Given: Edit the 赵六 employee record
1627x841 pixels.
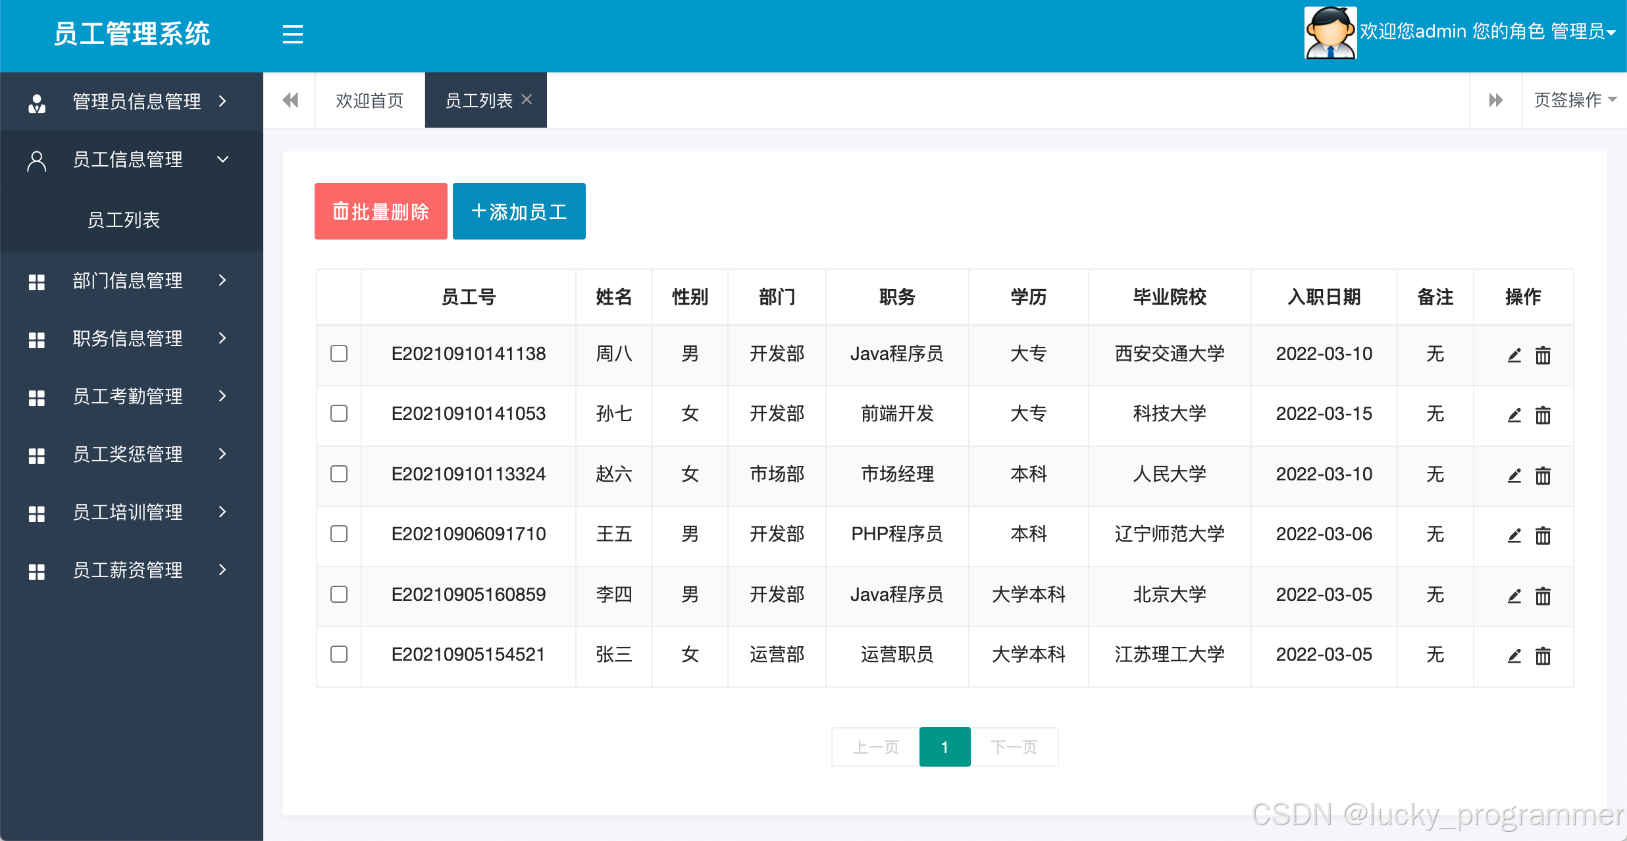Looking at the screenshot, I should 1514,475.
